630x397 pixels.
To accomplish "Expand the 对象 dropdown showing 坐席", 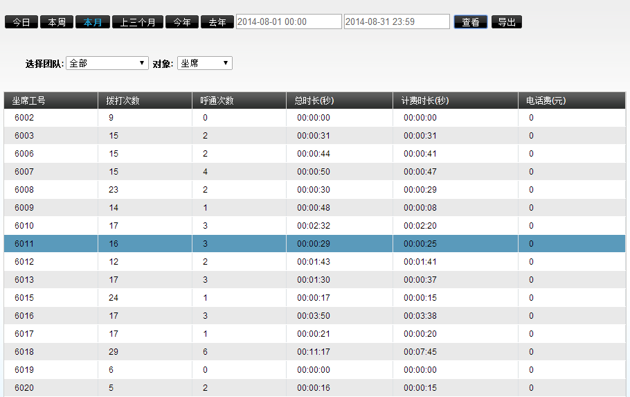I will [x=205, y=64].
